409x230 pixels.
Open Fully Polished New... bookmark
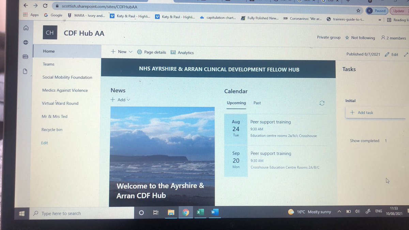260,18
